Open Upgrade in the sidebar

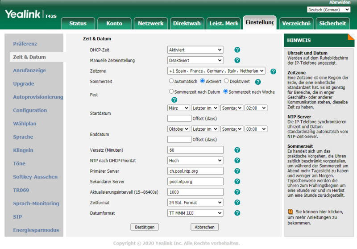24,83
